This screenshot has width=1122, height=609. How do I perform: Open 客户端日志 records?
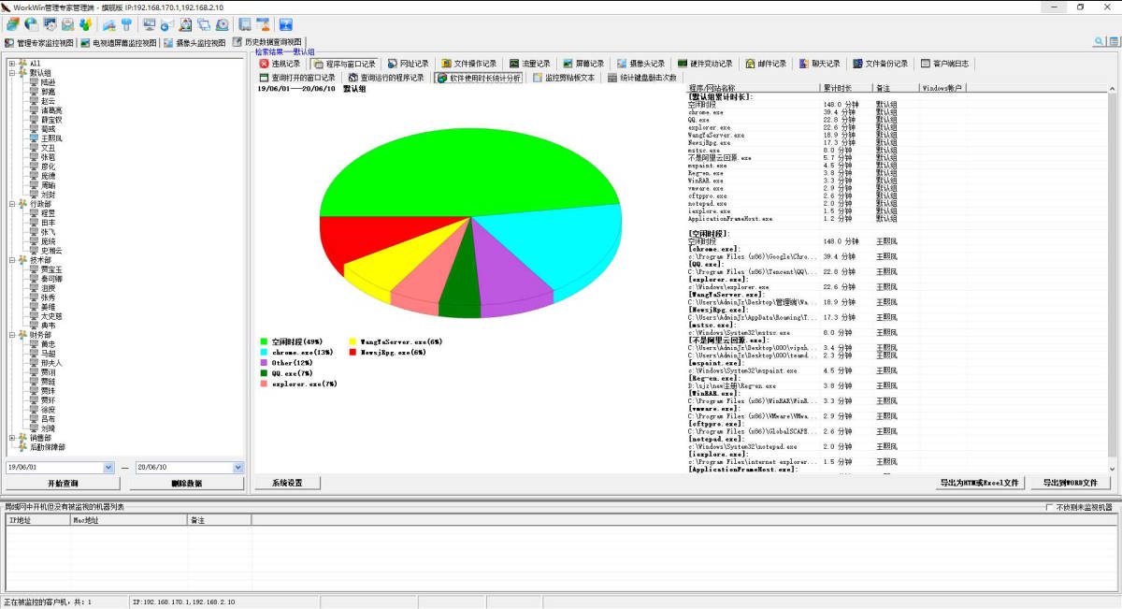click(x=944, y=64)
